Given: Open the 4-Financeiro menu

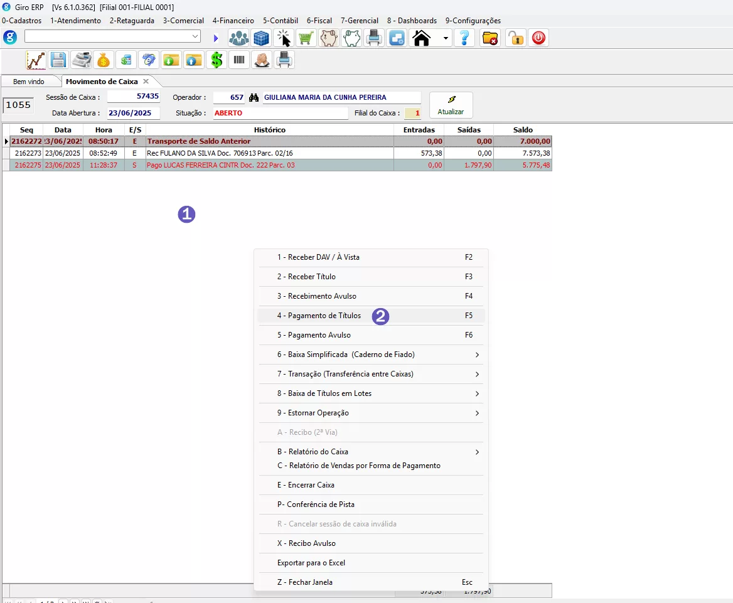Looking at the screenshot, I should [x=233, y=21].
